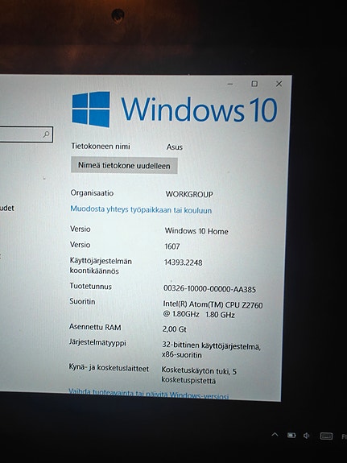The height and width of the screenshot is (463, 347).
Task: Click the Intel Atom CPU Z2760 processor text
Action: 213,309
